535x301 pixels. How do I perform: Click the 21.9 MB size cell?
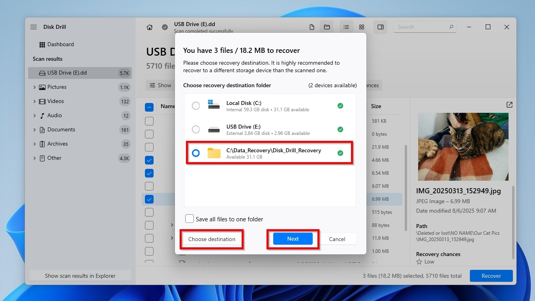point(380,147)
